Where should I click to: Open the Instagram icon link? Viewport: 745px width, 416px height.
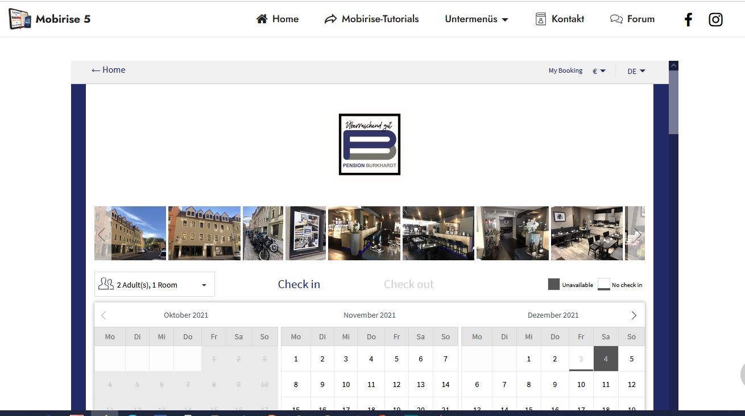point(715,20)
